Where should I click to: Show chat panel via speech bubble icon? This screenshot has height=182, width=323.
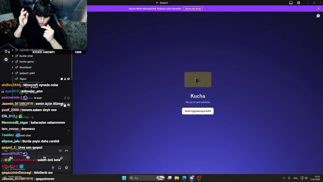pos(318,16)
